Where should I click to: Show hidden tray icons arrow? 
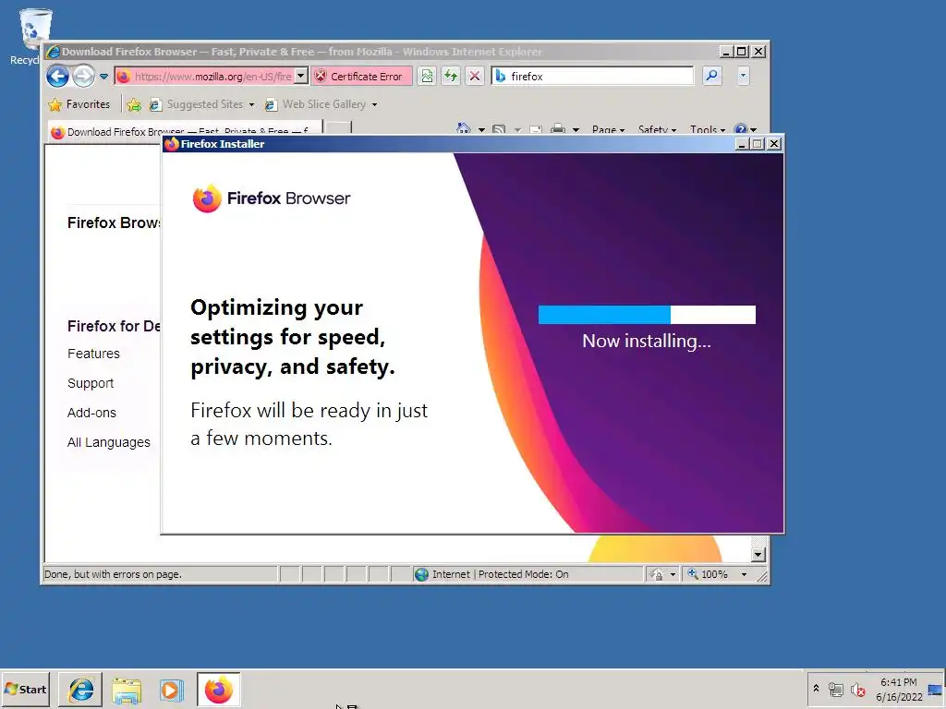817,688
